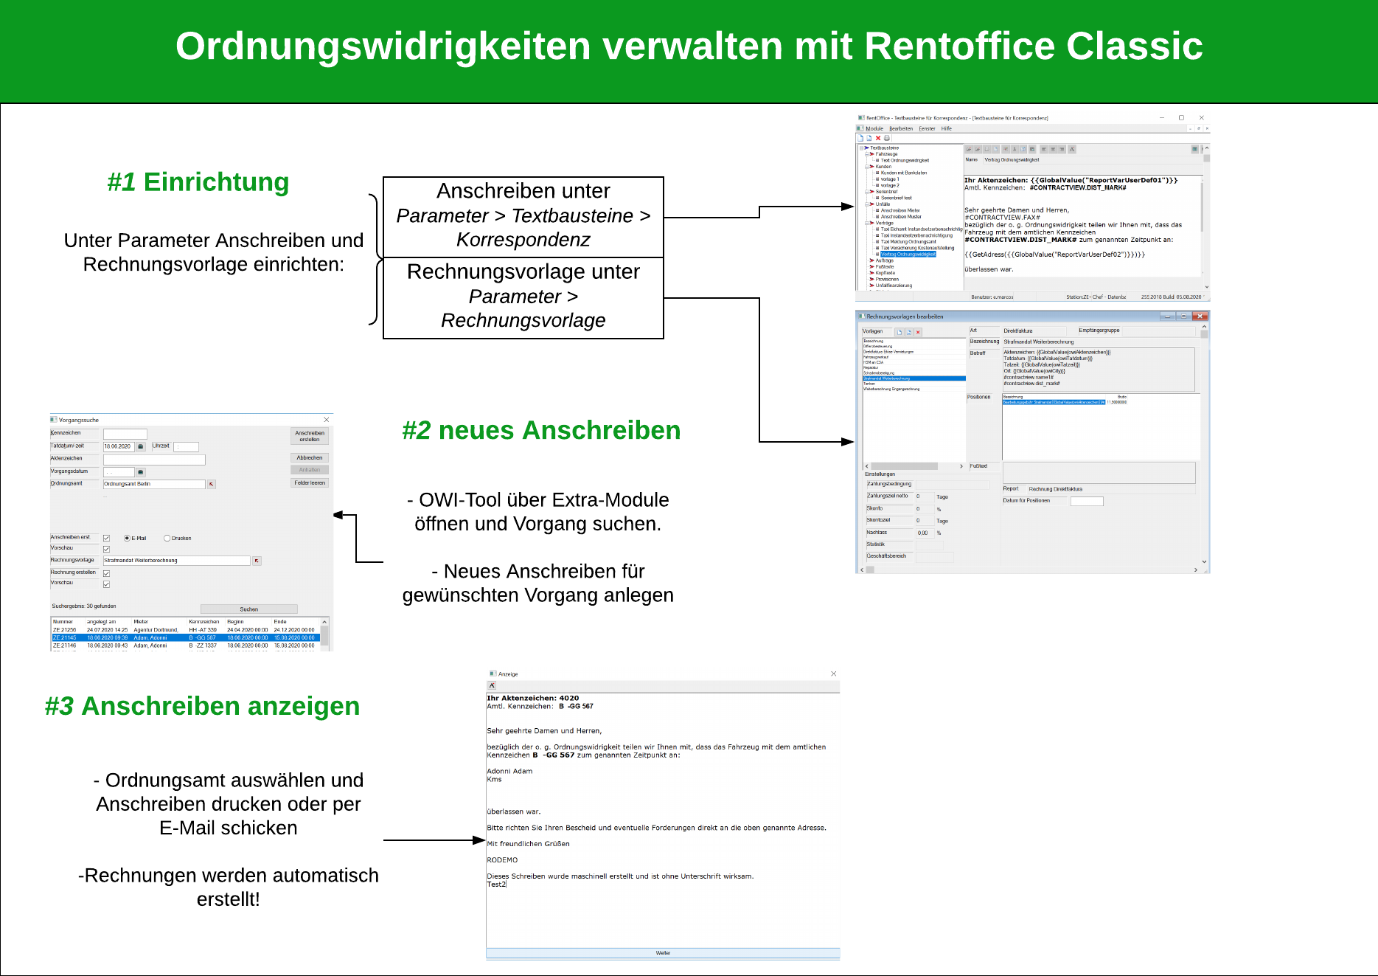
Task: Click the Vorlagen list horizontal scrollbar
Action: coord(914,466)
